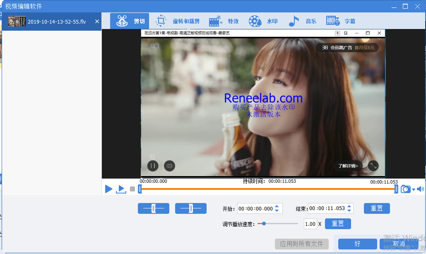Screen dimensions: 426x254
Task: Stop video playback
Action: (x=132, y=189)
